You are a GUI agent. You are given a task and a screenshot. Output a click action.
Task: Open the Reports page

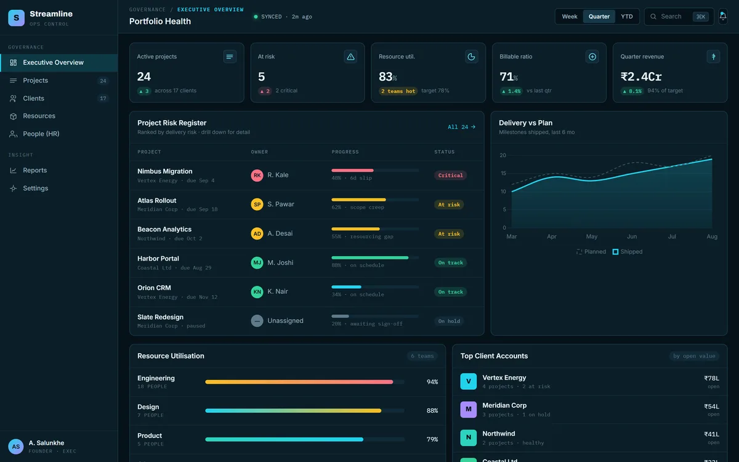point(59,171)
